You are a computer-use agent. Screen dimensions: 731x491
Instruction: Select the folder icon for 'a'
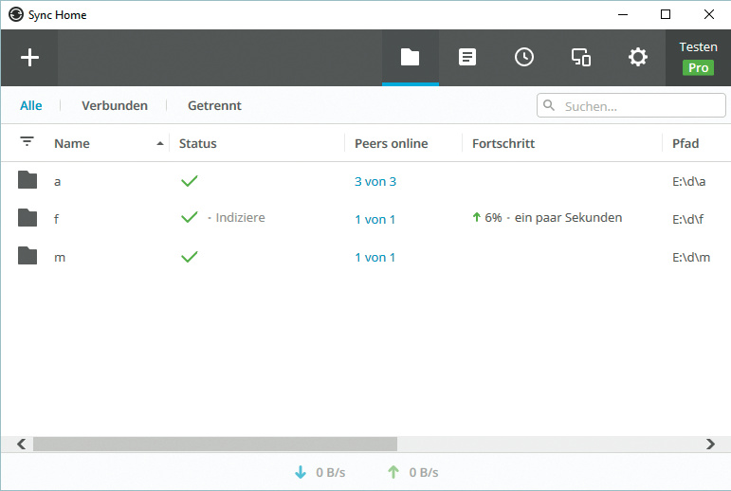click(x=27, y=180)
